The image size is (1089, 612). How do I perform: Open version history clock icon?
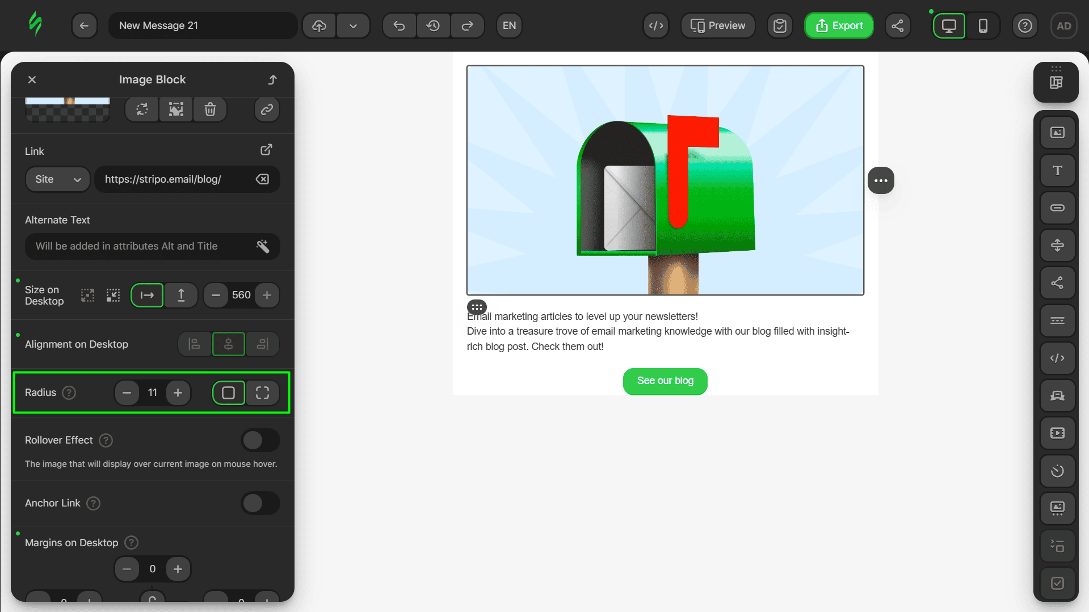click(433, 26)
